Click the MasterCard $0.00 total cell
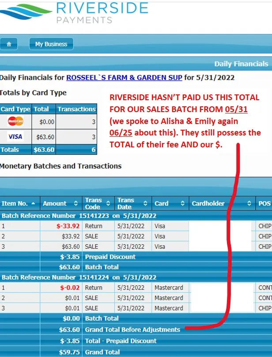This screenshot has width=272, height=357. click(x=44, y=122)
